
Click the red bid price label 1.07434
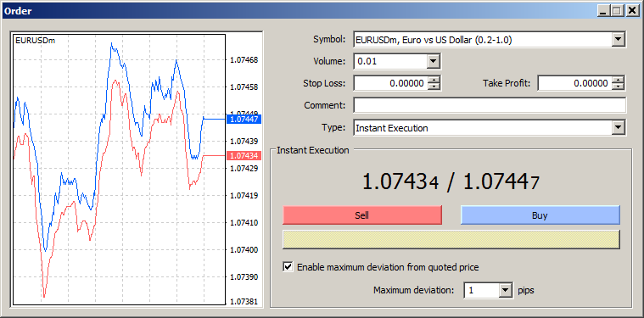(x=244, y=155)
